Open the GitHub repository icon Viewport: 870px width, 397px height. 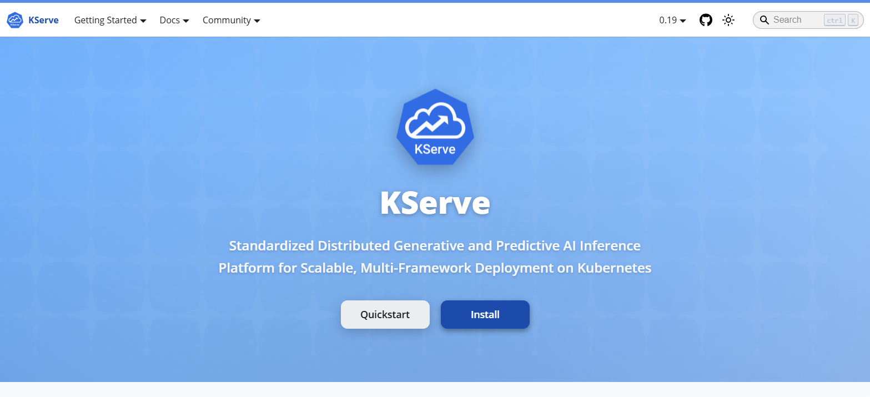coord(706,21)
